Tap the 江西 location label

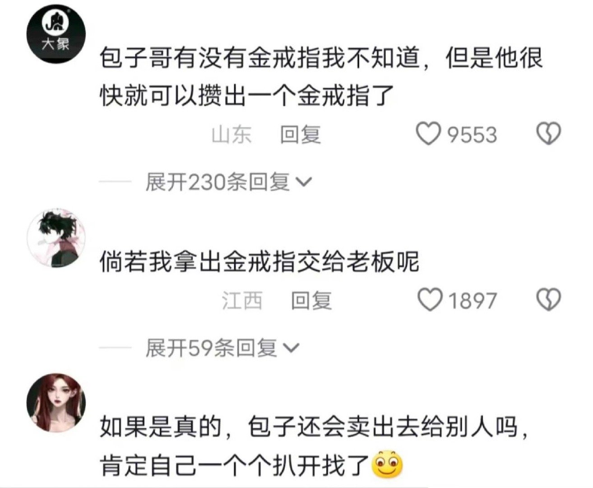tap(242, 300)
